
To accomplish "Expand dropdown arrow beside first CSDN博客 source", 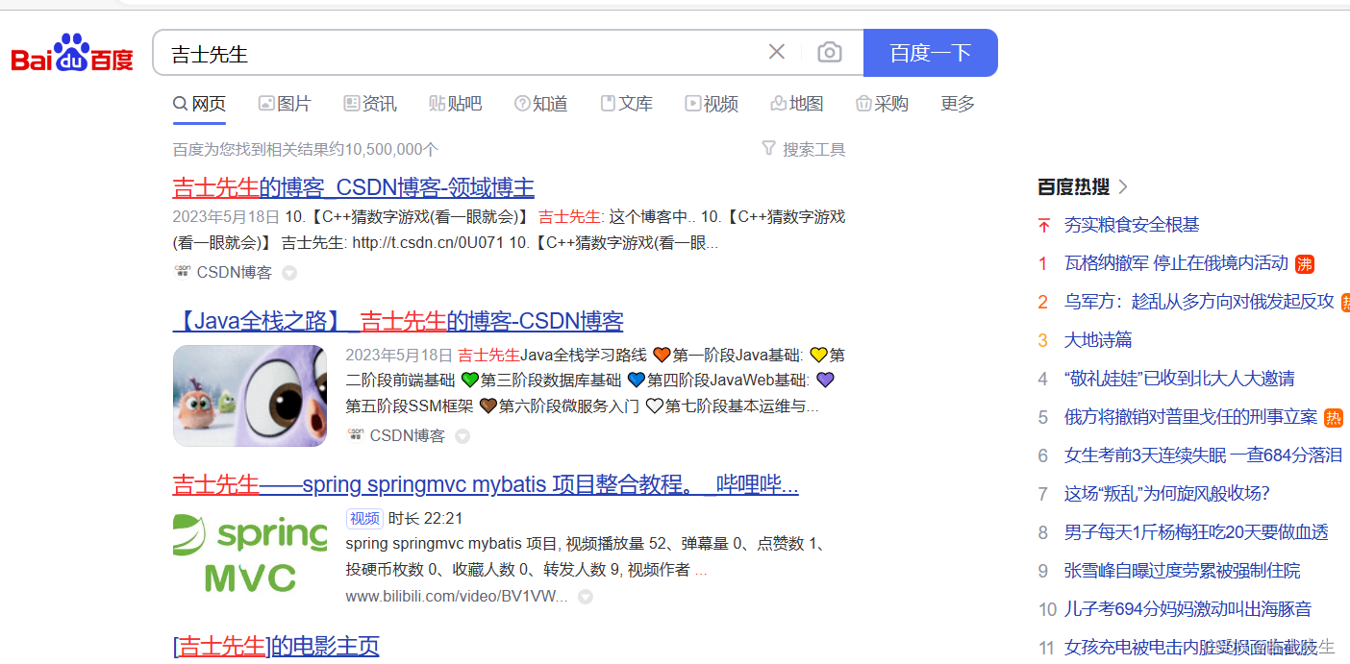I will click(x=289, y=273).
